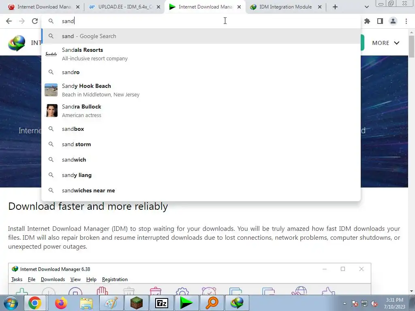Click 'Download faster and more reliably' heading
Image resolution: width=415 pixels, height=311 pixels.
click(88, 206)
